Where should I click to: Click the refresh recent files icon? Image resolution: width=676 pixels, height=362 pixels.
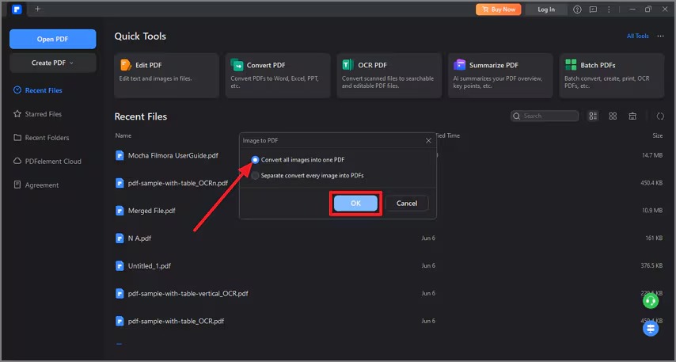coord(660,116)
